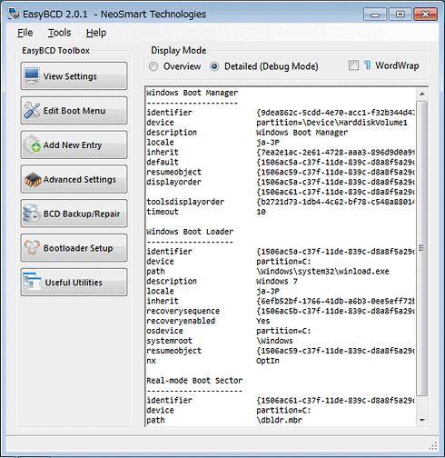The height and width of the screenshot is (458, 445).
Task: Click the scrollbar down arrow
Action: (422, 420)
